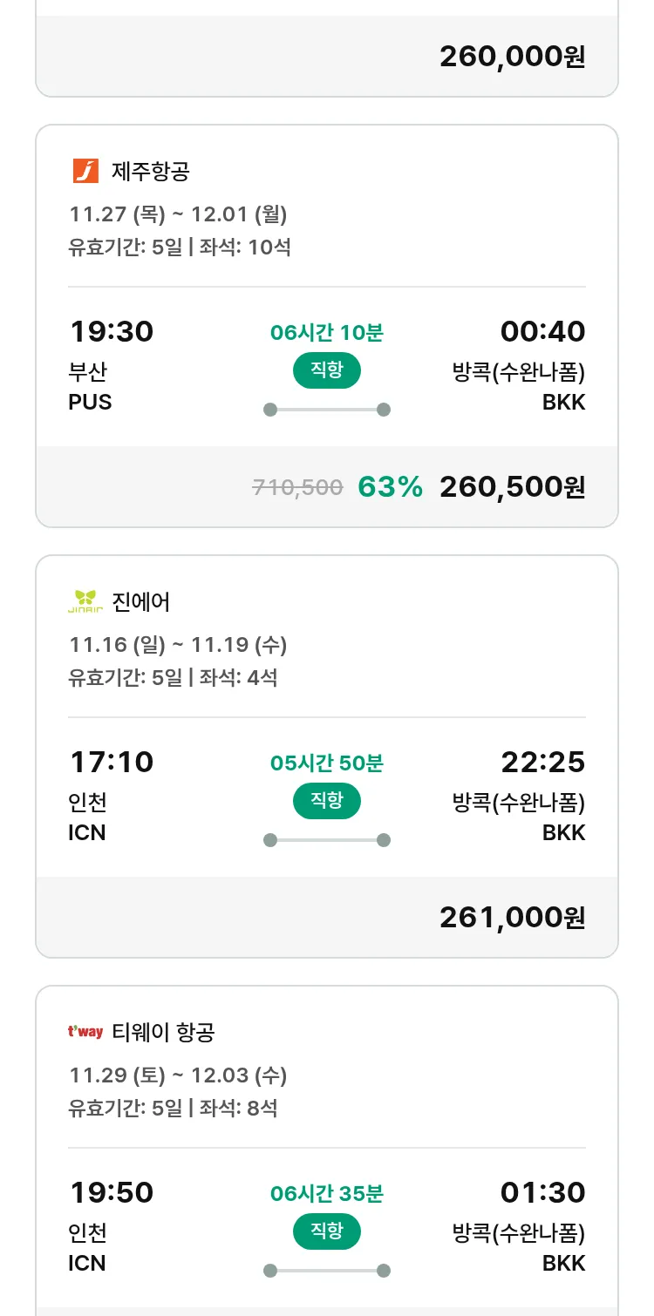Tap the 직항 badge on the 진에어 flight
This screenshot has width=654, height=1316.
click(327, 801)
